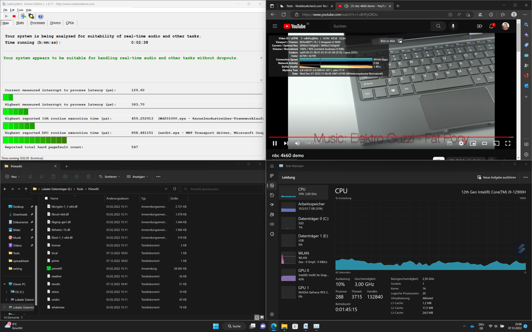The image size is (532, 332).
Task: Click the LatencyMon help question mark icon
Action: click(x=40, y=16)
